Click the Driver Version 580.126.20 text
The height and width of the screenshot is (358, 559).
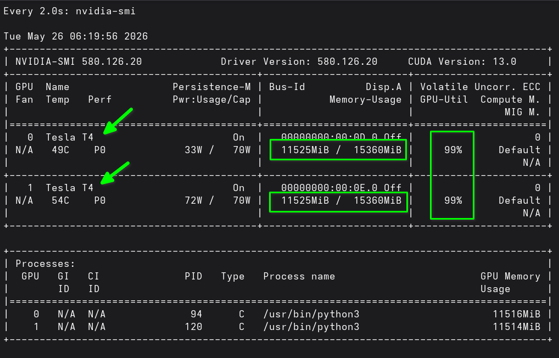[299, 61]
